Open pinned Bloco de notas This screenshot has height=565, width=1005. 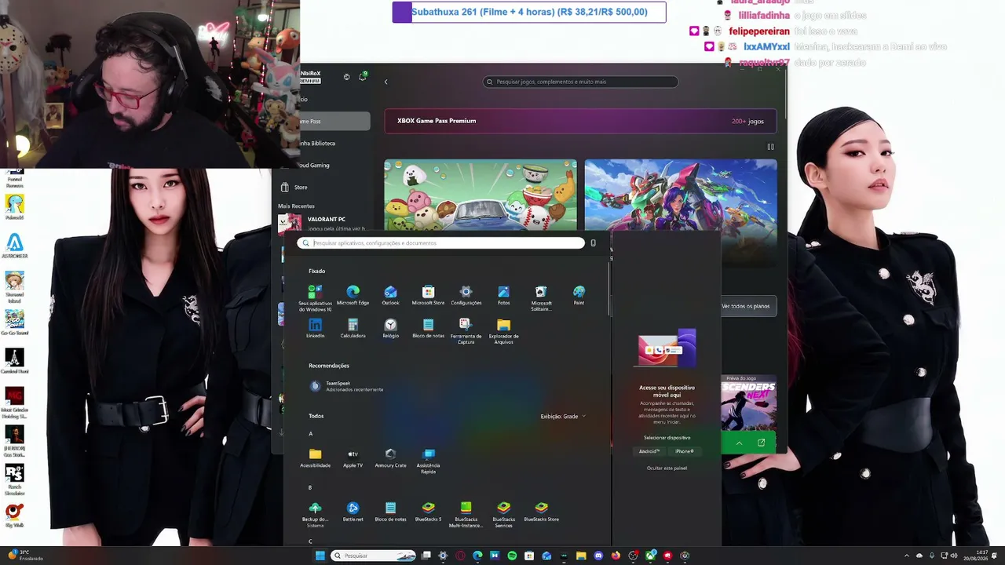428,328
